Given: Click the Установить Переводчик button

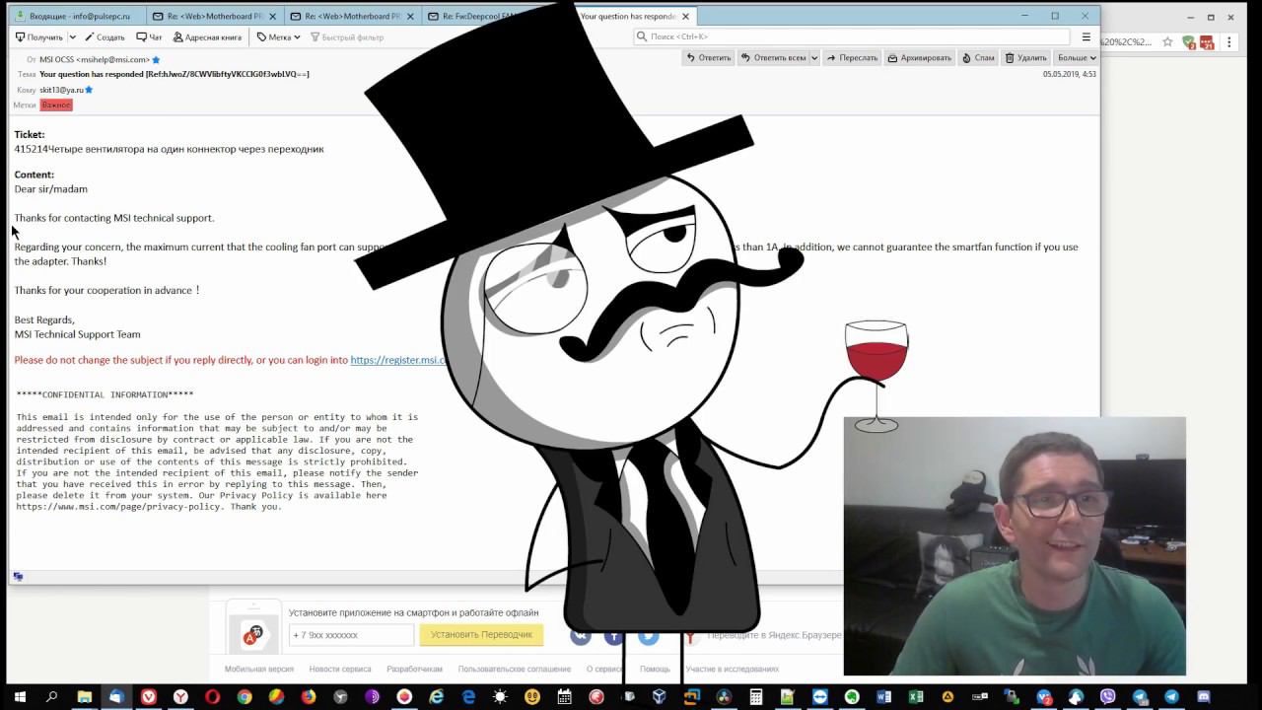Looking at the screenshot, I should pos(481,634).
